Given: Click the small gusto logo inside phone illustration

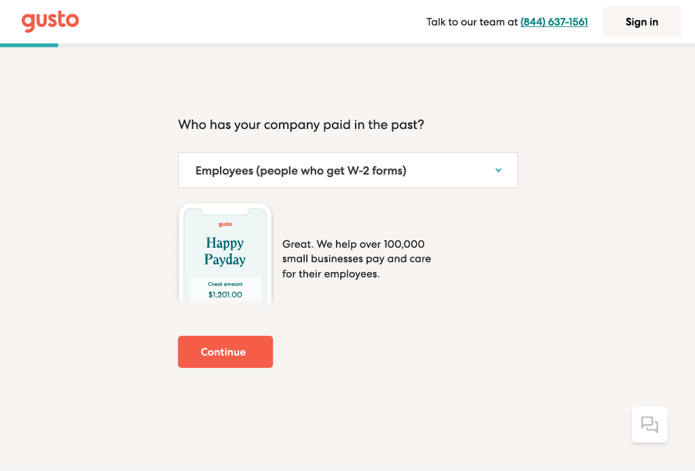Looking at the screenshot, I should [x=225, y=224].
